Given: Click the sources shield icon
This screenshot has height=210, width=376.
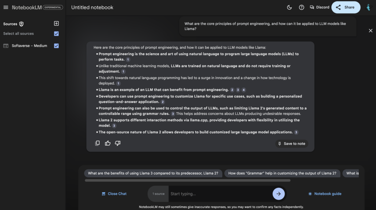Looking at the screenshot, I should click(21, 24).
